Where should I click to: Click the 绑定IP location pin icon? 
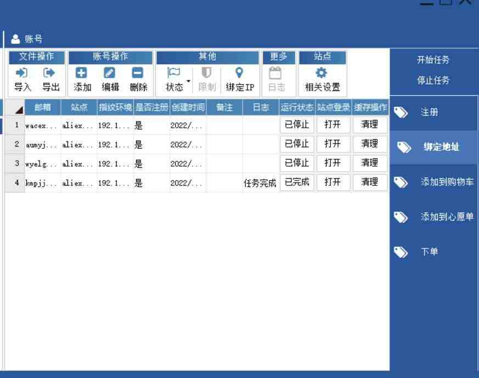(239, 72)
